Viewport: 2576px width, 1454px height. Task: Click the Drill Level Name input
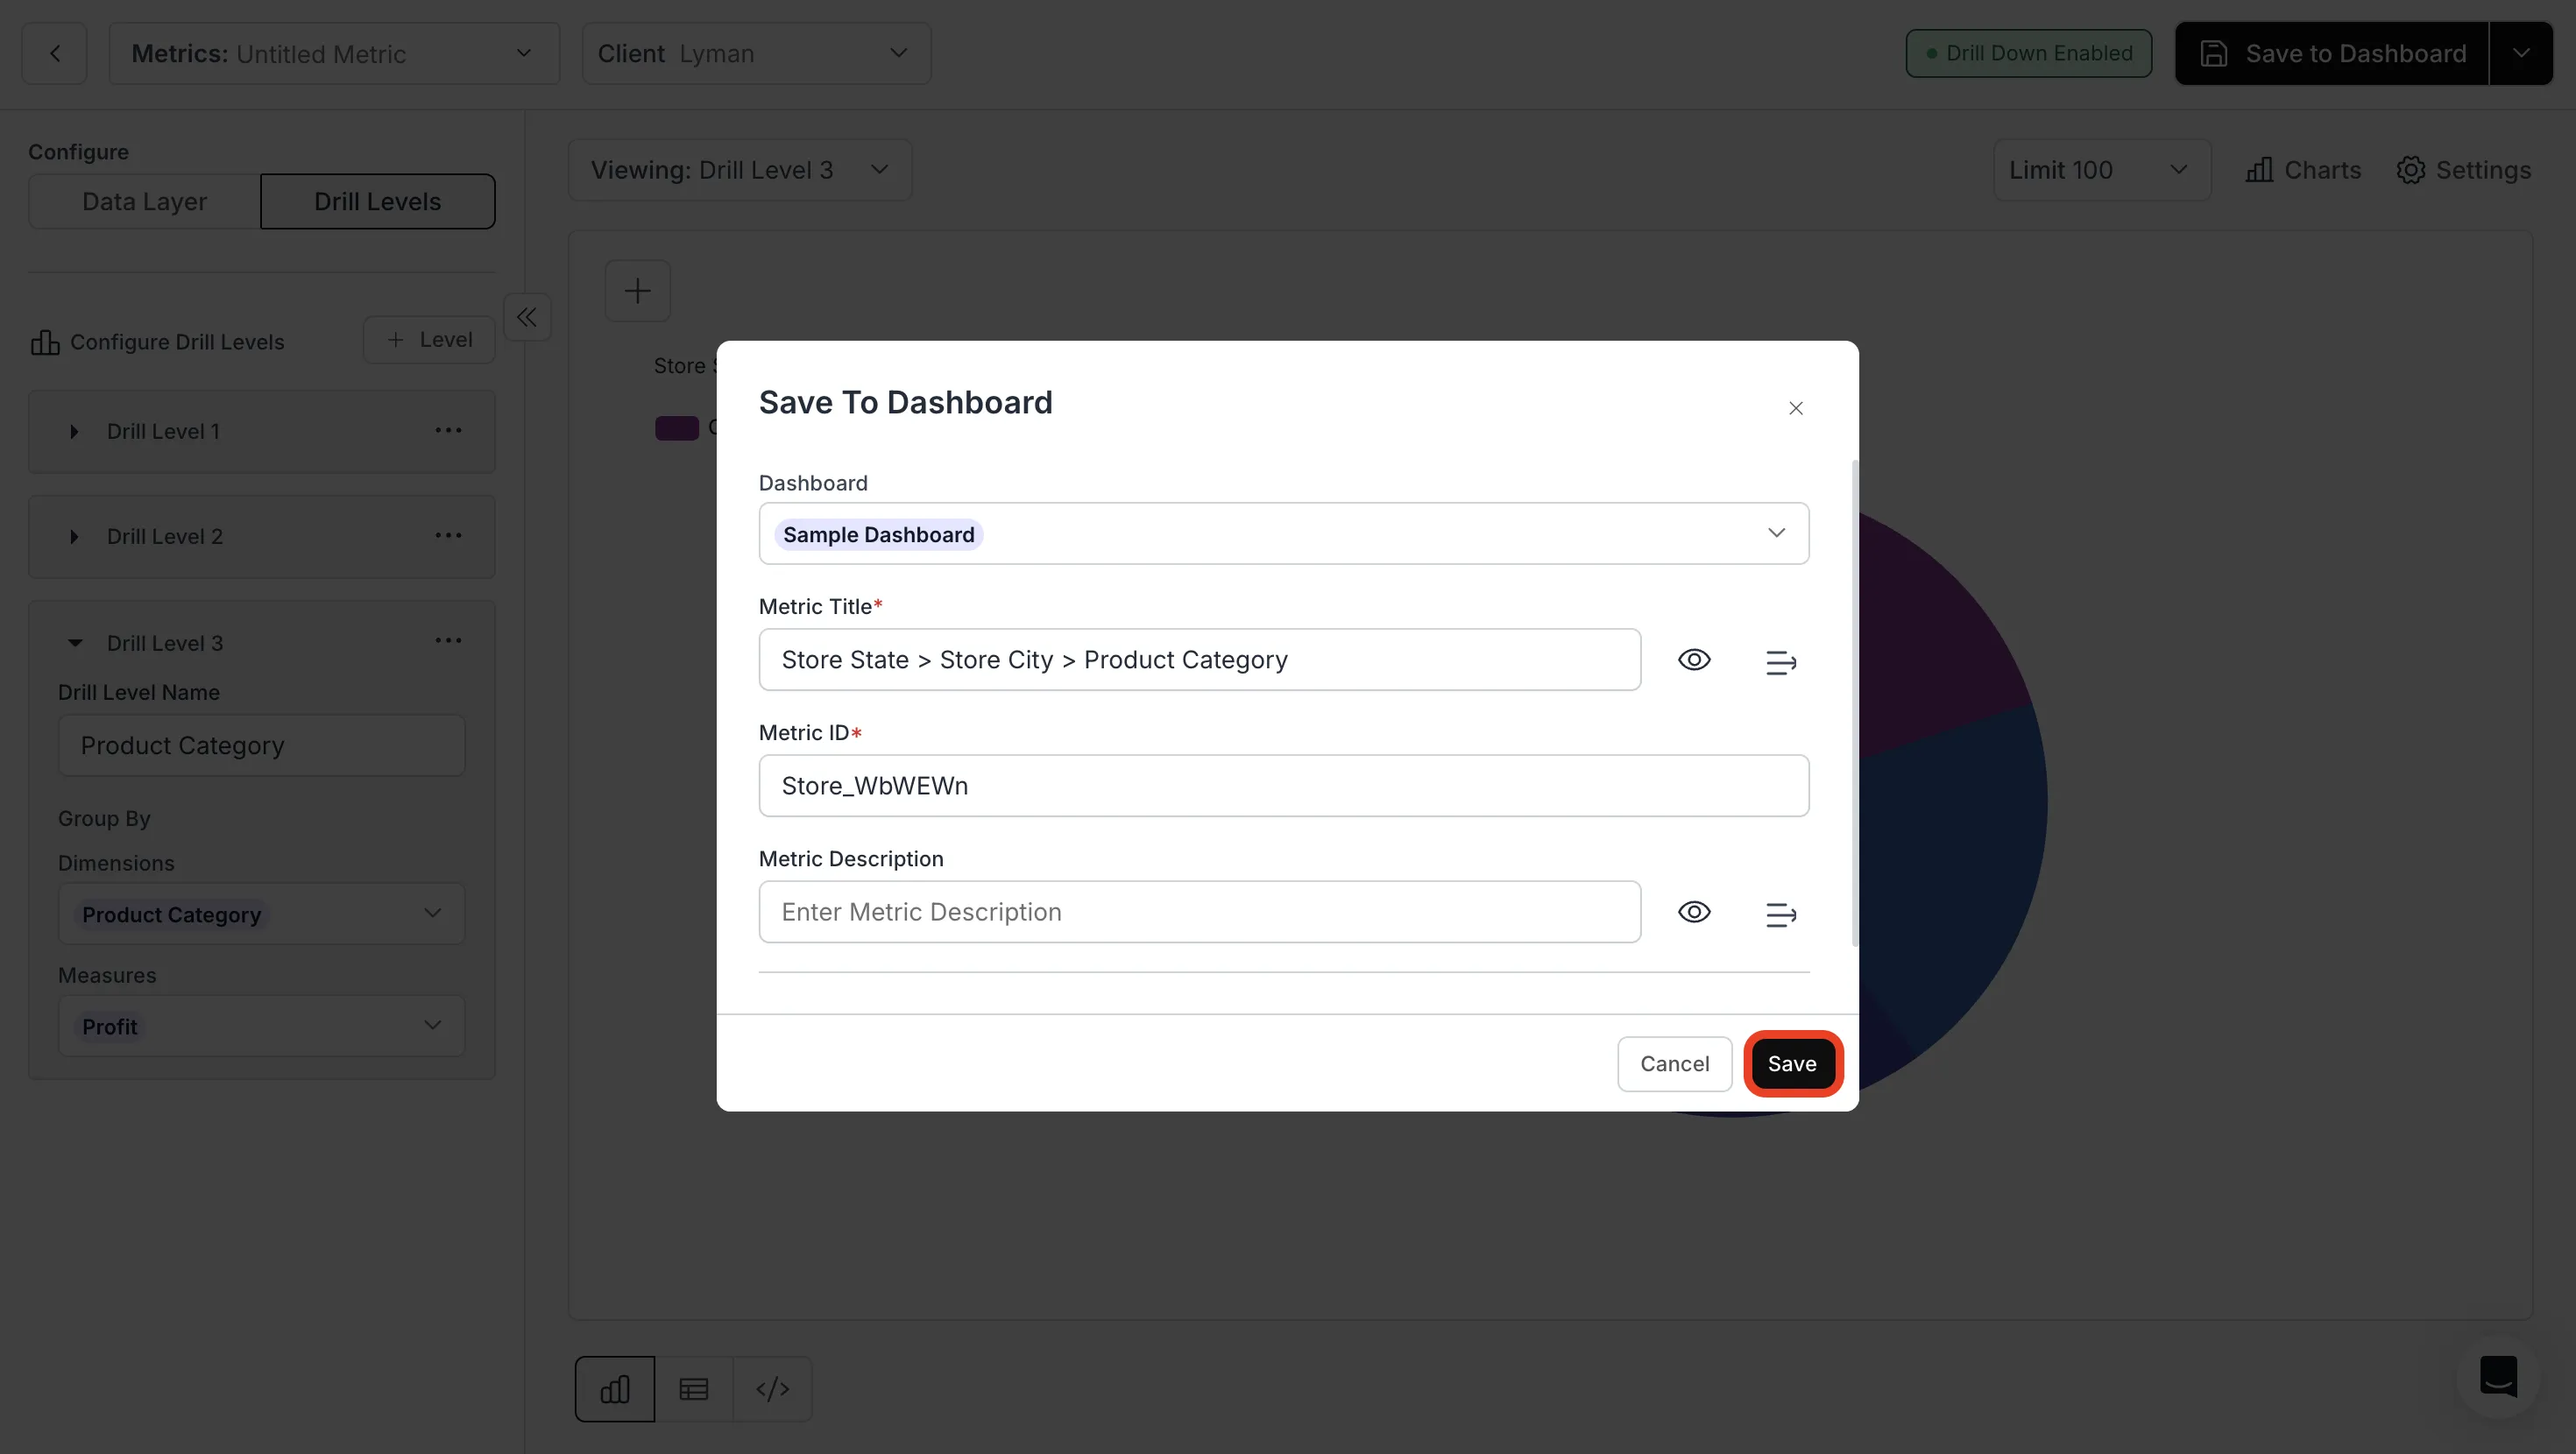coord(262,746)
